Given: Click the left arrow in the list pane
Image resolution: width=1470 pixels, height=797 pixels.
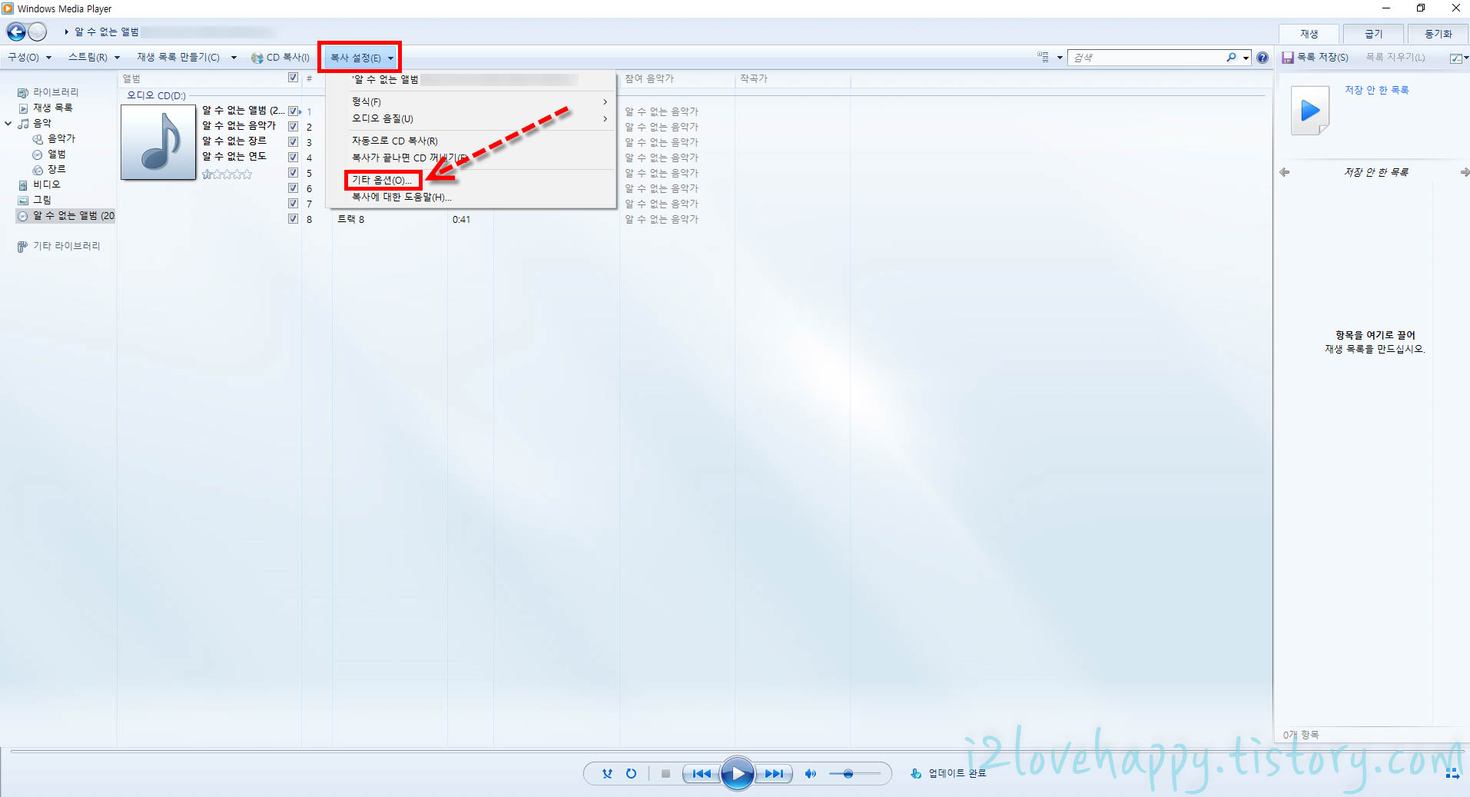Looking at the screenshot, I should pyautogui.click(x=1285, y=172).
